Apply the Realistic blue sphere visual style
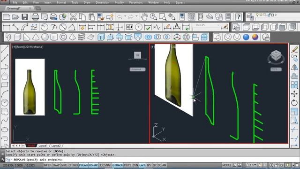 point(246,37)
